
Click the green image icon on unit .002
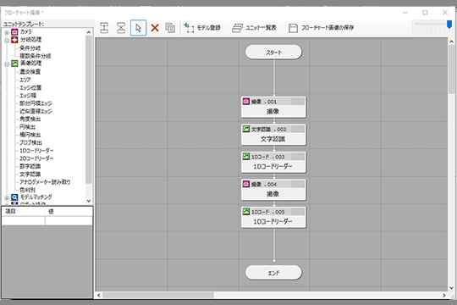[x=246, y=129]
